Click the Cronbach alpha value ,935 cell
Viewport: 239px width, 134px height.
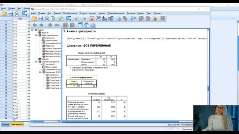pos(74,86)
